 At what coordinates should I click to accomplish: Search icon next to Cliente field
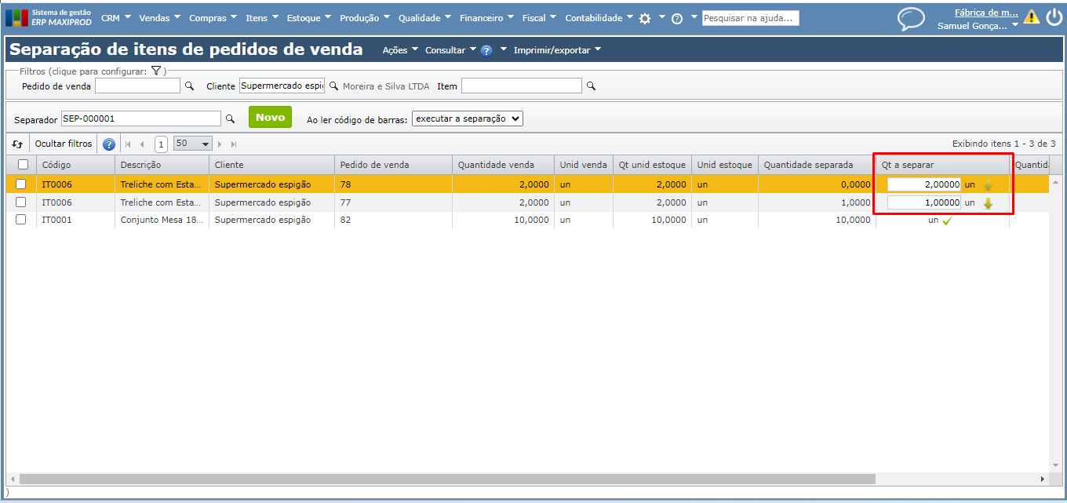coord(333,86)
